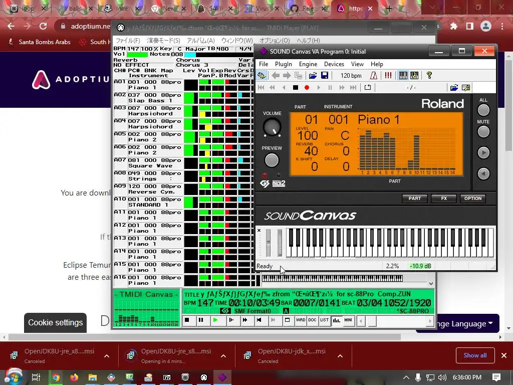513x385 pixels.
Task: Expand options for canceled OpenJDK8U-jre download
Action: 107,356
